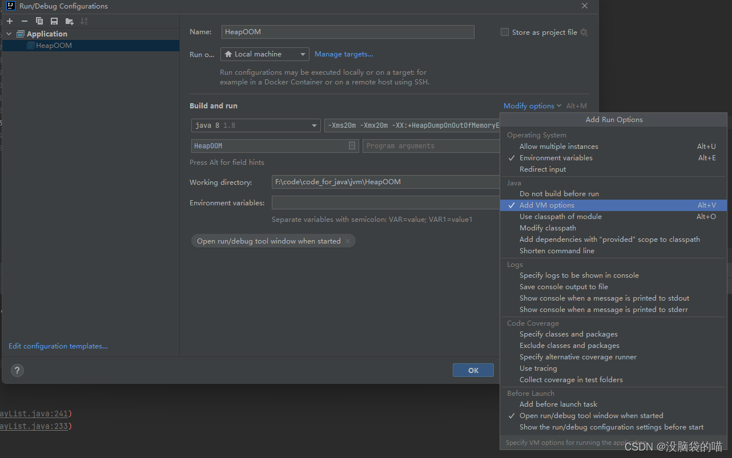Choose Add before launch task
The width and height of the screenshot is (732, 458).
[x=614, y=404]
